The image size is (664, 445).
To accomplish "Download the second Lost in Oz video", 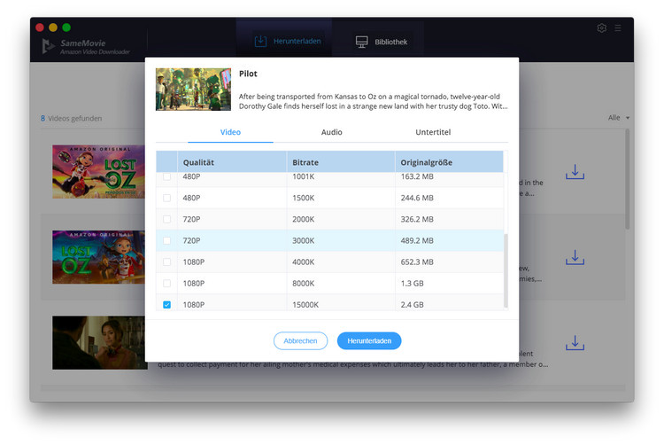I will pyautogui.click(x=575, y=257).
